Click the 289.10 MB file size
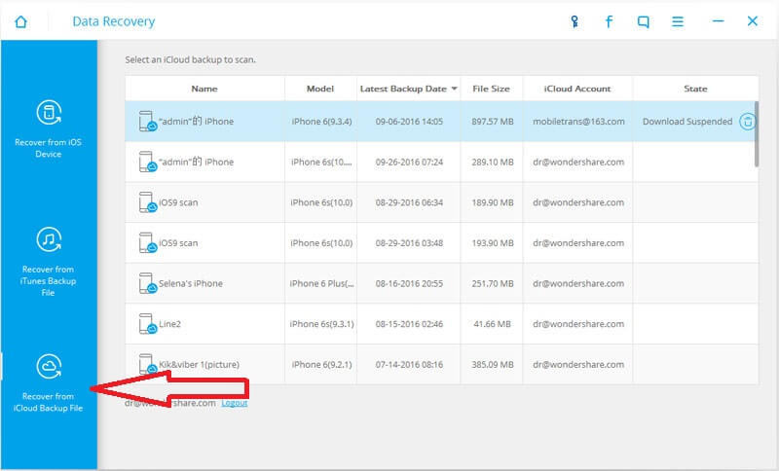779x471 pixels. pyautogui.click(x=493, y=163)
